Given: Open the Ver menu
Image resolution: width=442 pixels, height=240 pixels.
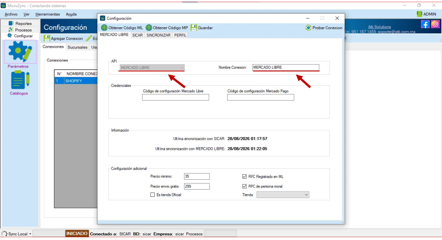Looking at the screenshot, I should point(26,14).
